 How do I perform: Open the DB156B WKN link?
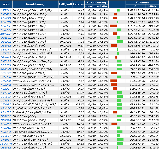[6, 38]
